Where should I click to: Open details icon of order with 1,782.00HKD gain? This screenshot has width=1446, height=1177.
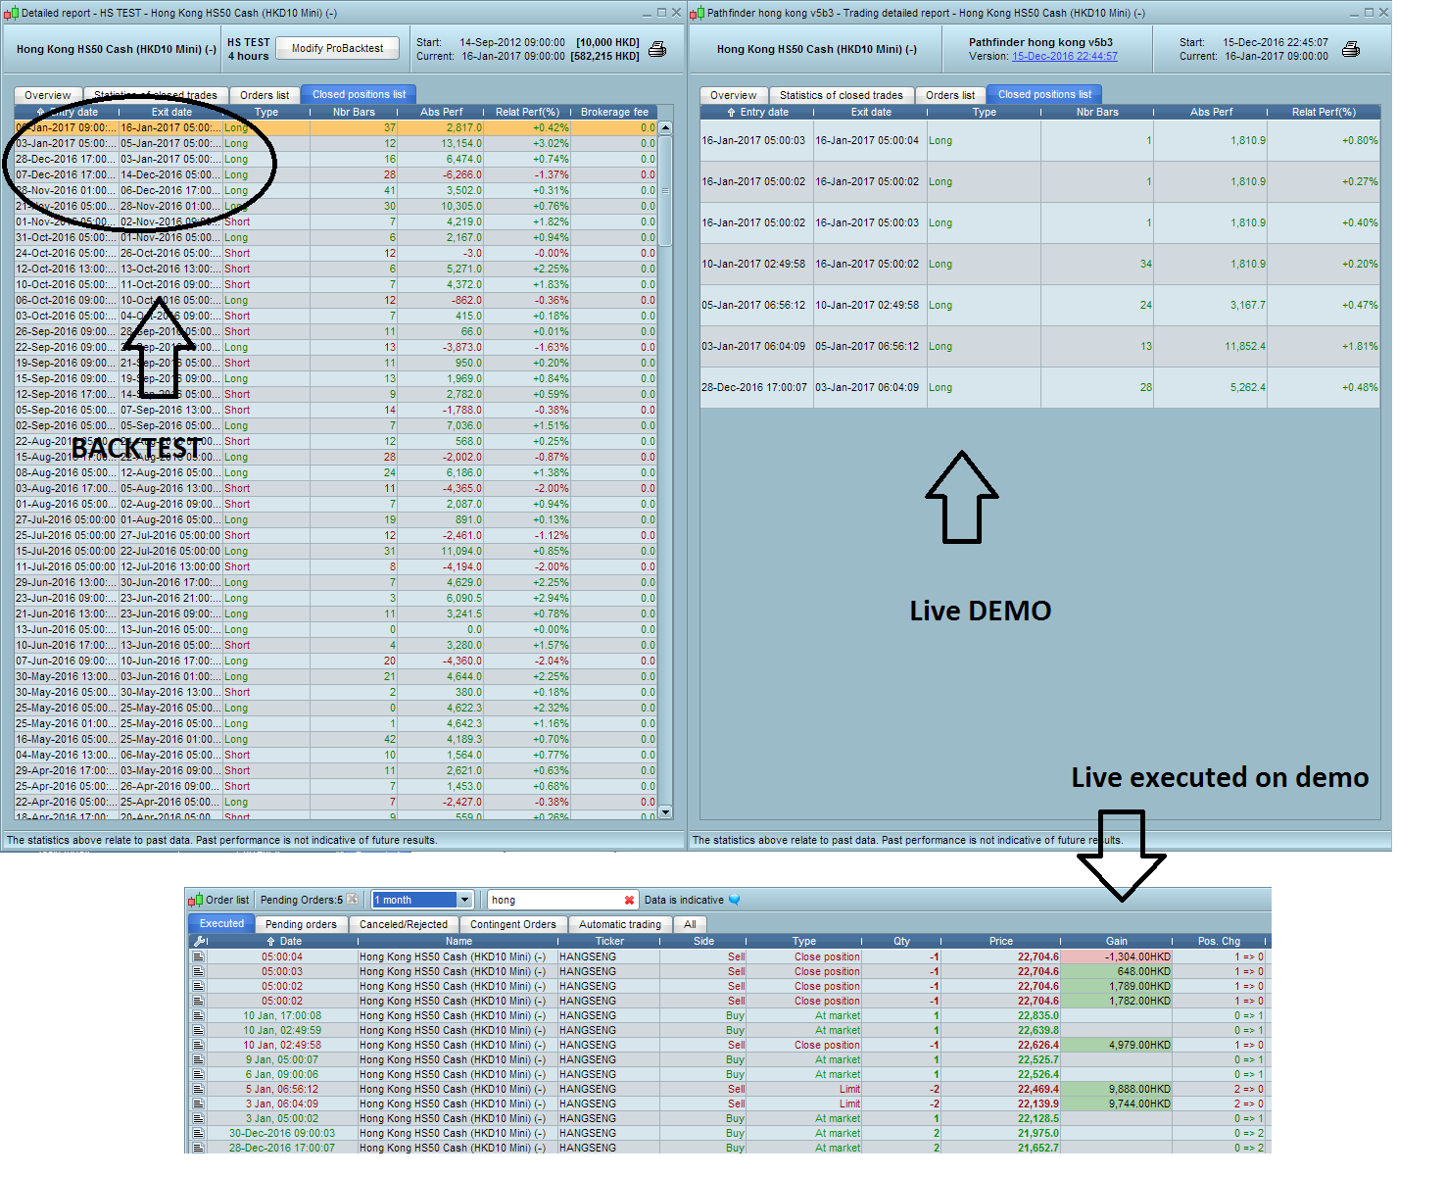(198, 1001)
